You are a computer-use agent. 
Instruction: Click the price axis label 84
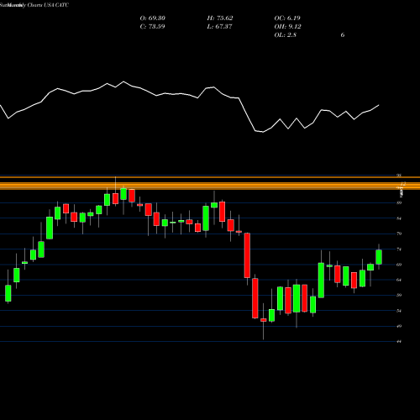tap(399, 218)
